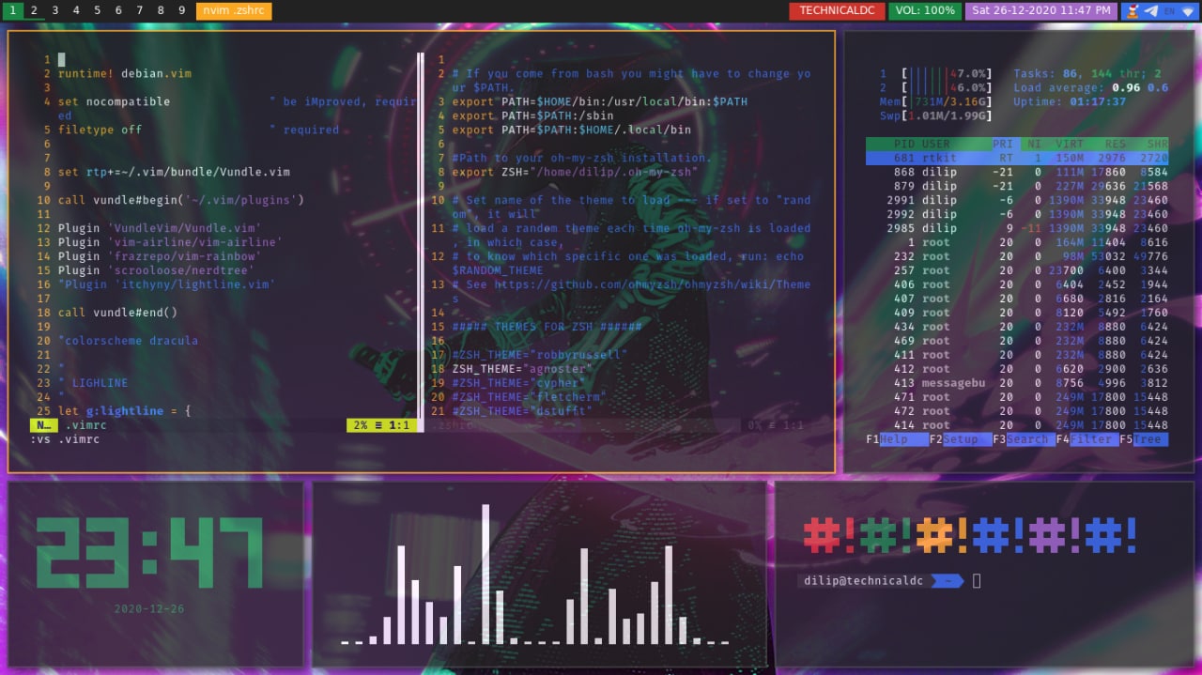Image resolution: width=1202 pixels, height=675 pixels.
Task: Open F2 Setup in htop
Action: click(x=960, y=439)
